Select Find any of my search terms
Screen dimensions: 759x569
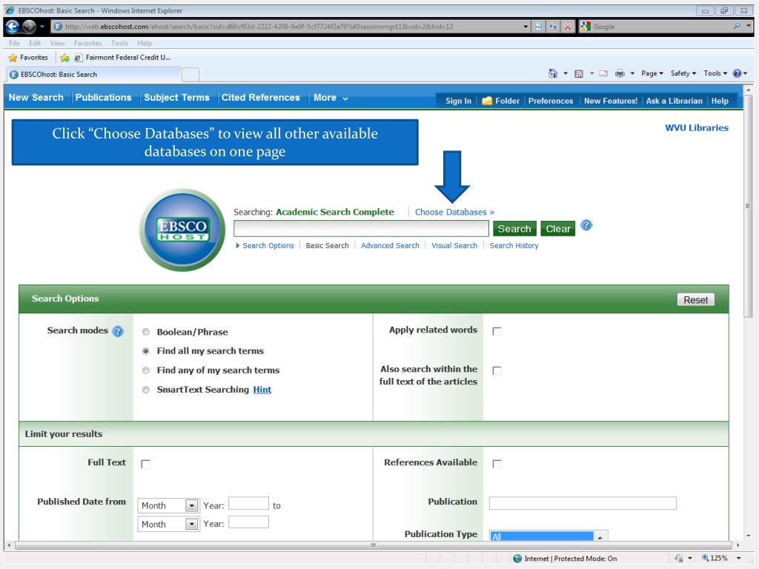tap(146, 370)
